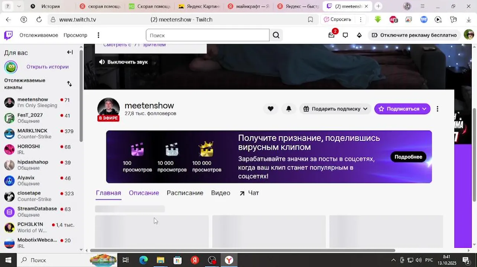Switch to the Описание channel tab
The height and width of the screenshot is (267, 477).
(x=144, y=193)
